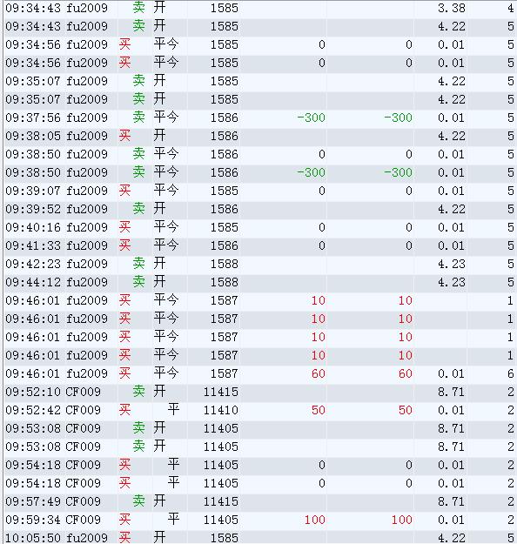Click the 100 profit value in CF009 row

pos(315,520)
